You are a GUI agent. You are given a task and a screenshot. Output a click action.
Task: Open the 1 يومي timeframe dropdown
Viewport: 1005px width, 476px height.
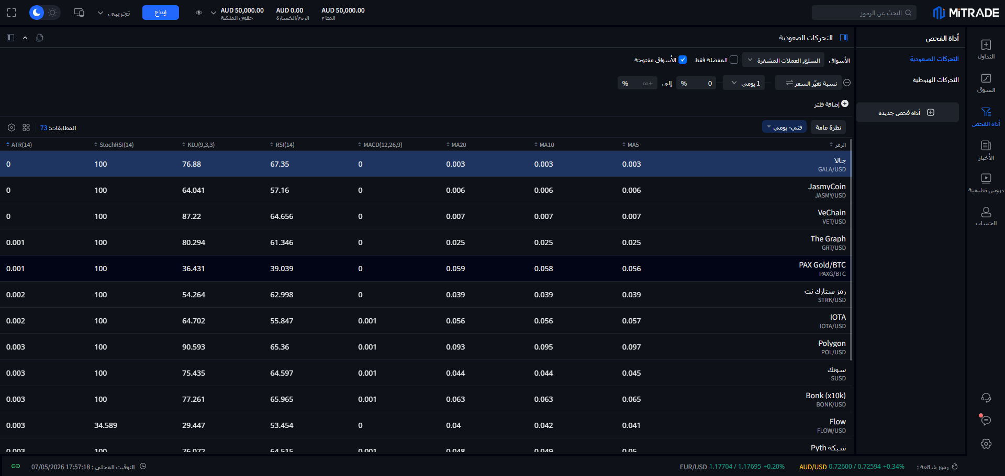[x=744, y=83]
